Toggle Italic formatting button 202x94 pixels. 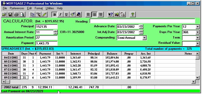point(60,14)
